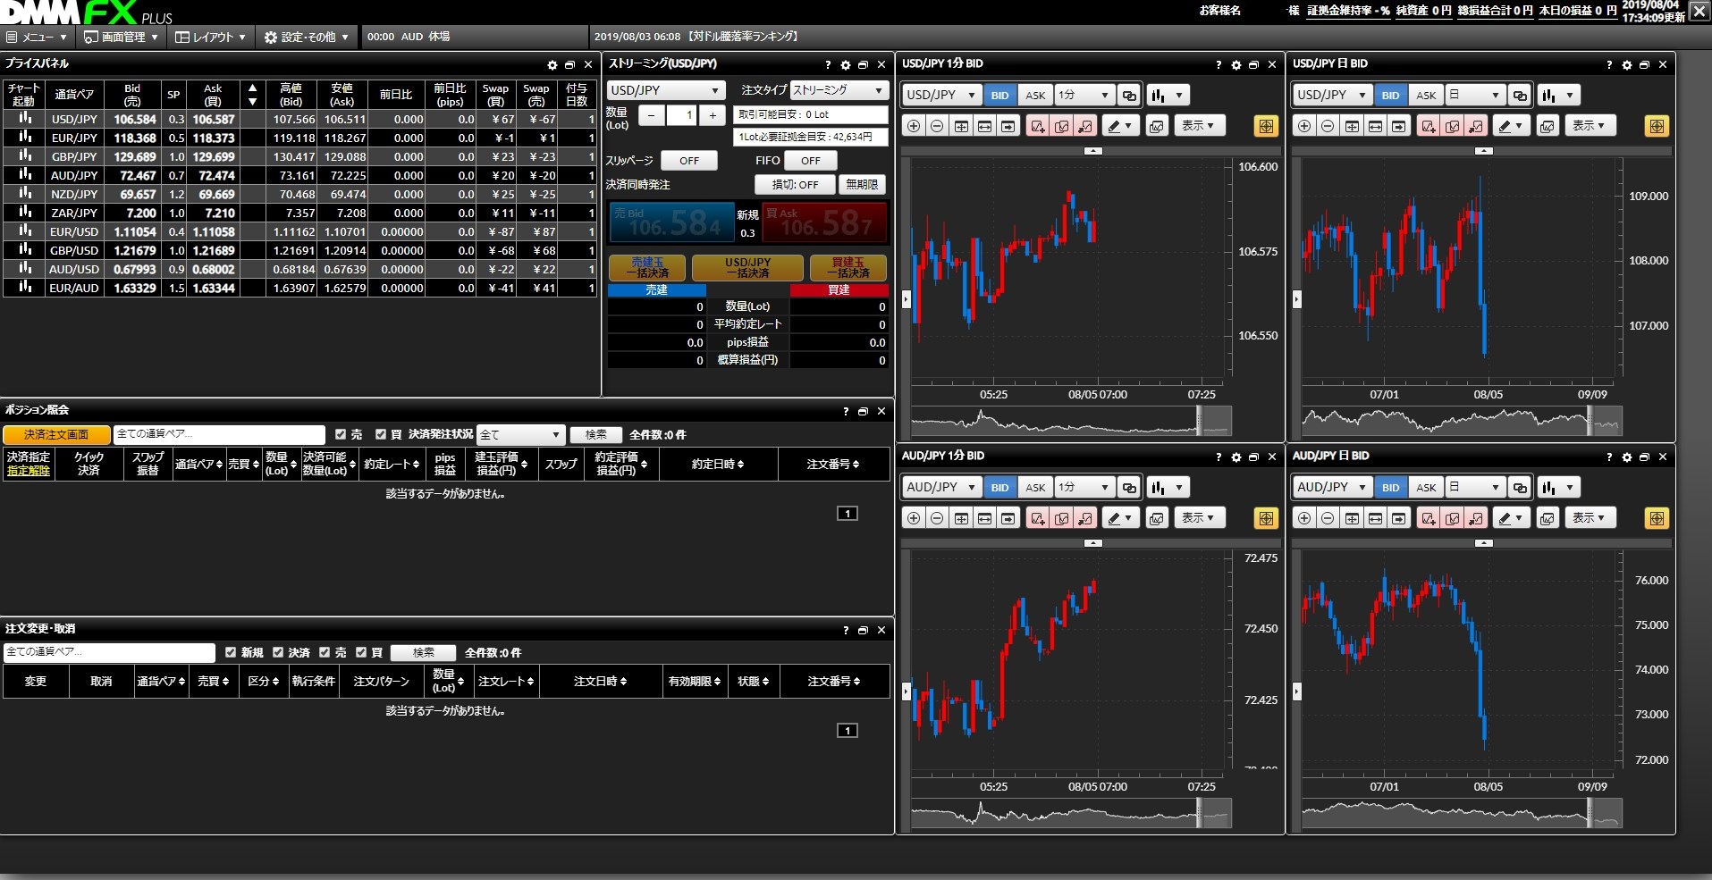Expand the 1分 timeframe dropdown in USD/JPY chart
The height and width of the screenshot is (880, 1712).
click(x=1084, y=96)
